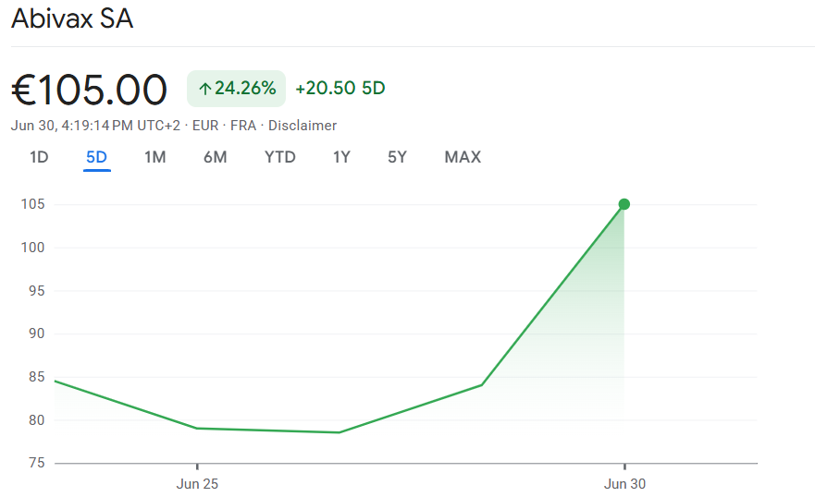Click the Jun 25 axis label

click(197, 484)
